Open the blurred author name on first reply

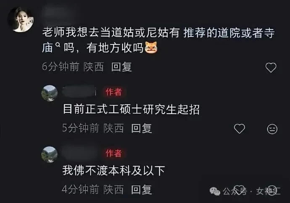79,92
